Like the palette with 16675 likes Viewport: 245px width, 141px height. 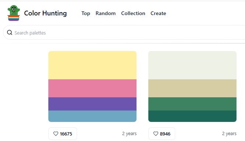coord(63,134)
